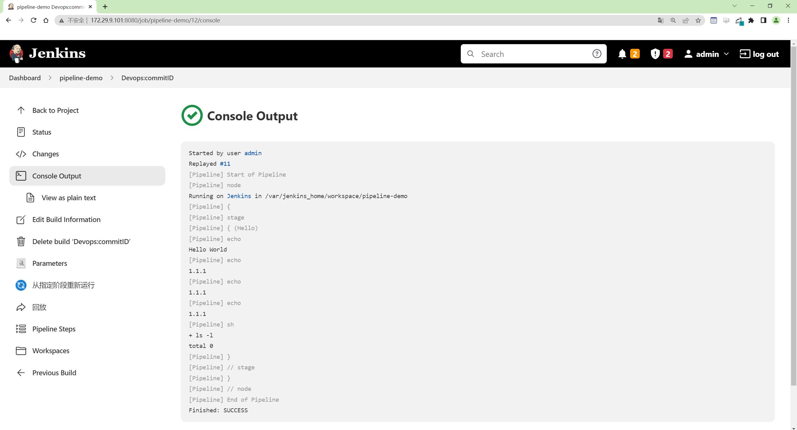
Task: Click the Console Output terminal icon
Action: [21, 176]
